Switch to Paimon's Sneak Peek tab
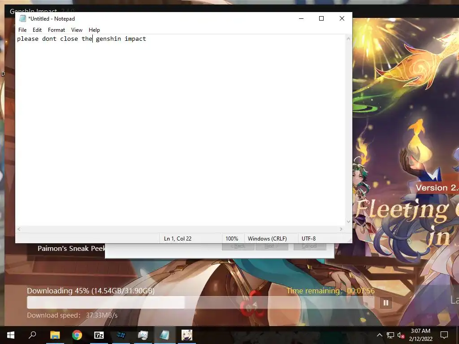The image size is (459, 344). click(x=71, y=249)
